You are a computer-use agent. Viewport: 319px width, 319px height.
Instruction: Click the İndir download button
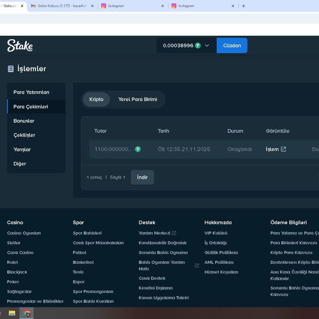tap(142, 177)
